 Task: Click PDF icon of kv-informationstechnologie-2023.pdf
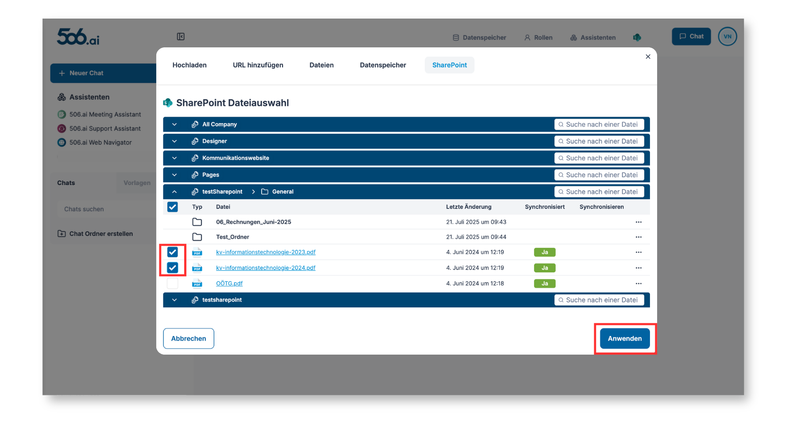click(x=197, y=252)
